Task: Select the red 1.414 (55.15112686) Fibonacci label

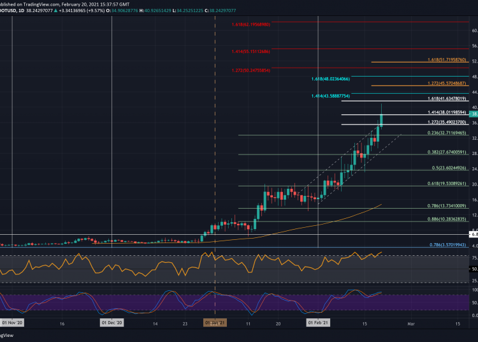Action: 251,50
